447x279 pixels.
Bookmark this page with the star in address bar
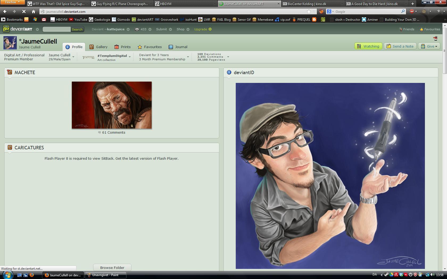(x=309, y=11)
